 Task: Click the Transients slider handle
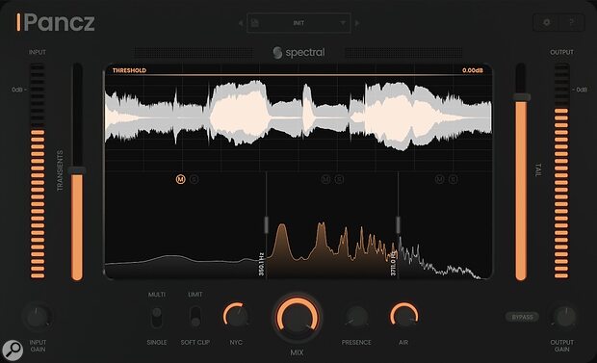[x=77, y=170]
